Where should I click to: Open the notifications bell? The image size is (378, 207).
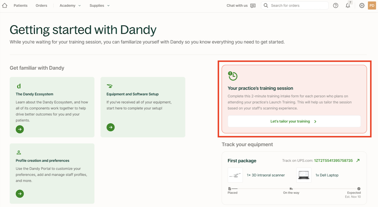(x=348, y=6)
